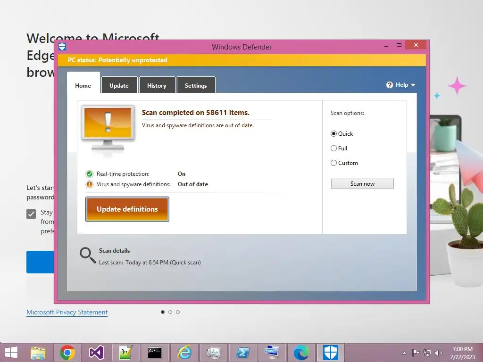Switch to the Update tab

tap(119, 86)
